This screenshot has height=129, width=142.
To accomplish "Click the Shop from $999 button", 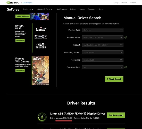I will tap(23, 17).
